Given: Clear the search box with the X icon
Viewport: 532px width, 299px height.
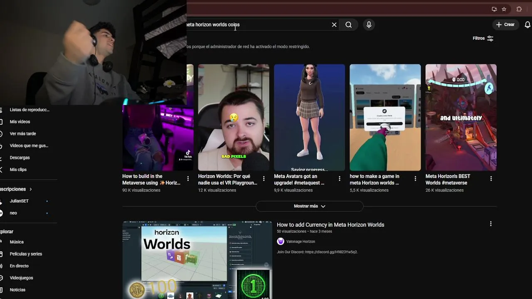Looking at the screenshot, I should point(334,25).
